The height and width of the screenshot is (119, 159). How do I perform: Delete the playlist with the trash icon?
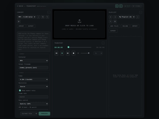click(115, 21)
